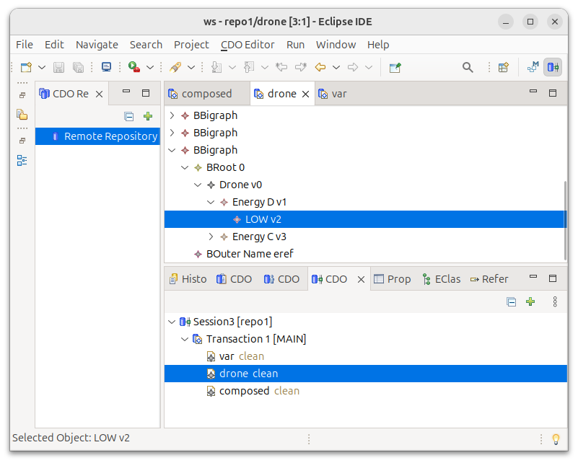Image resolution: width=578 pixels, height=463 pixels.
Task: Click the yellow Back navigation arrow
Action: click(320, 67)
